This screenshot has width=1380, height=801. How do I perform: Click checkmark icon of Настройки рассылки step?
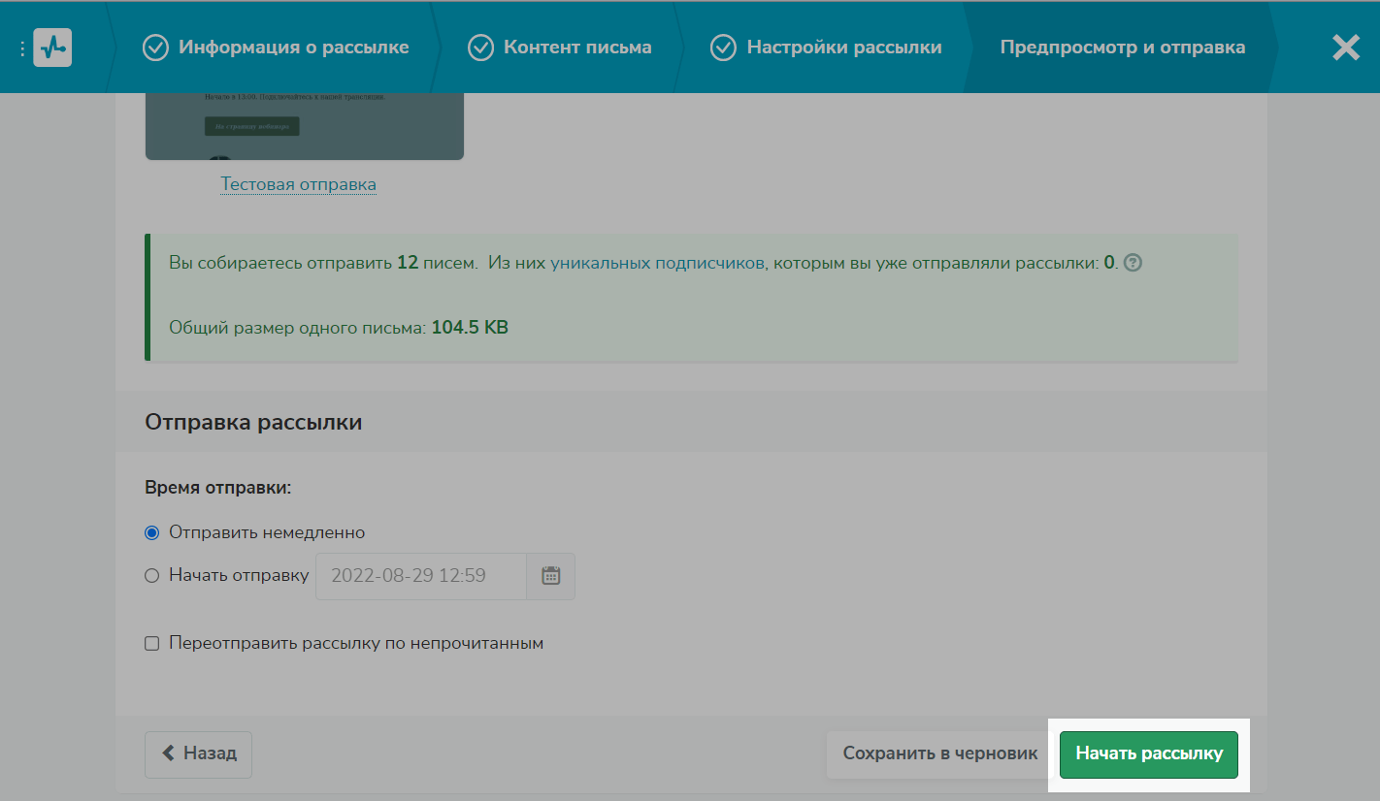722,48
